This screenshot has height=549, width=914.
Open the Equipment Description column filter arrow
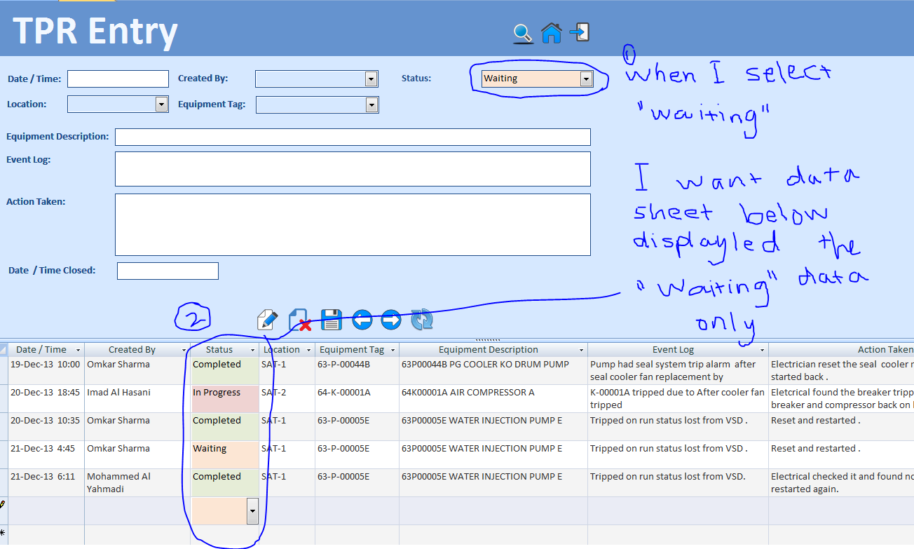[581, 350]
